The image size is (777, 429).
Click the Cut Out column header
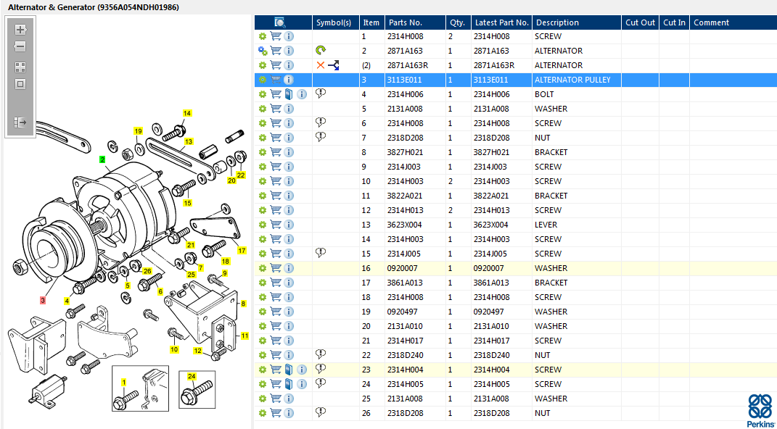click(x=640, y=22)
